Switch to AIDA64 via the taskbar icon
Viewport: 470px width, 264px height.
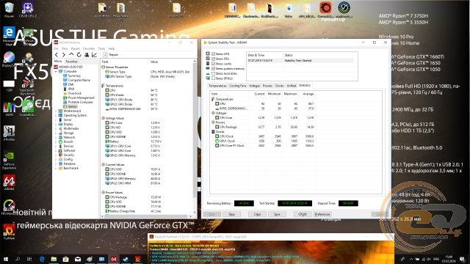[x=114, y=259]
